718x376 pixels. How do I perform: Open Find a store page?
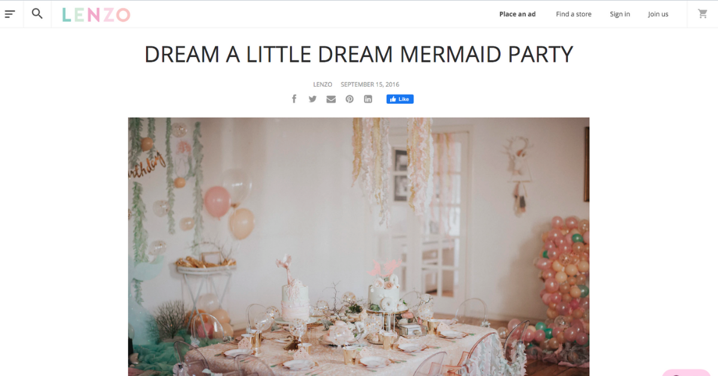coord(573,14)
